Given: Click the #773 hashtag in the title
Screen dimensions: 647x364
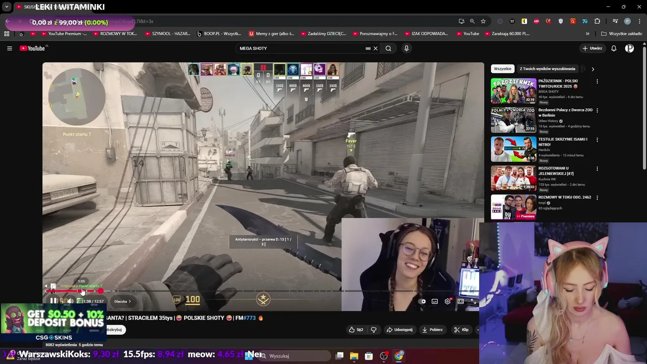Looking at the screenshot, I should [249, 318].
